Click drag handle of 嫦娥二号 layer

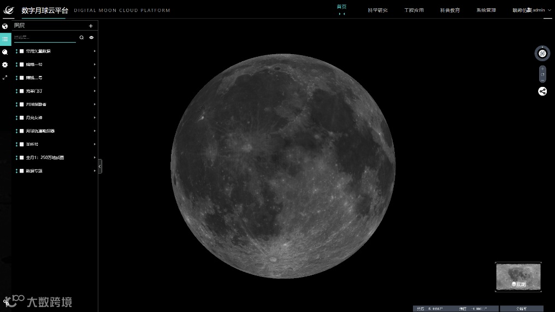(x=16, y=78)
